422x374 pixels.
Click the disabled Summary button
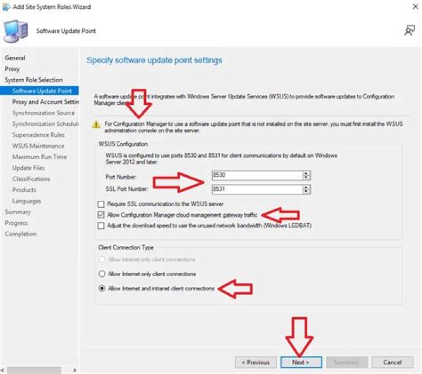pyautogui.click(x=346, y=362)
